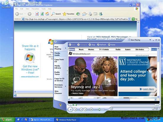Click the Messenger icon in Internet Explorer toolbar
Viewport: 163px width, 122px height.
point(101,14)
